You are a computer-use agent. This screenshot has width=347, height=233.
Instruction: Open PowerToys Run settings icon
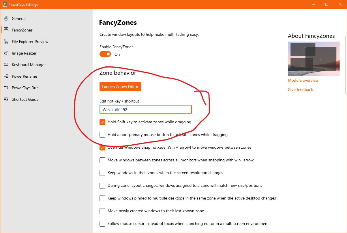5,87
